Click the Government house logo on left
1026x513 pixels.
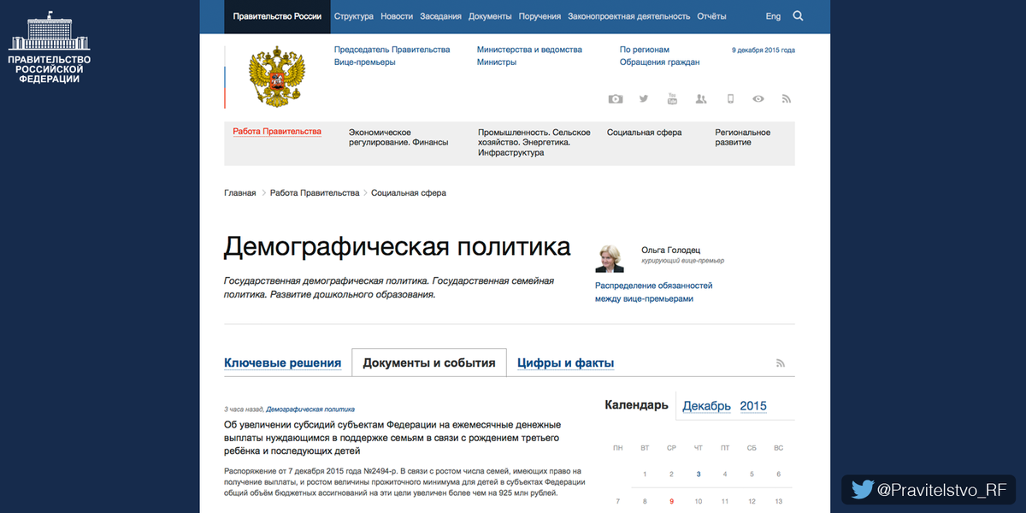[48, 47]
